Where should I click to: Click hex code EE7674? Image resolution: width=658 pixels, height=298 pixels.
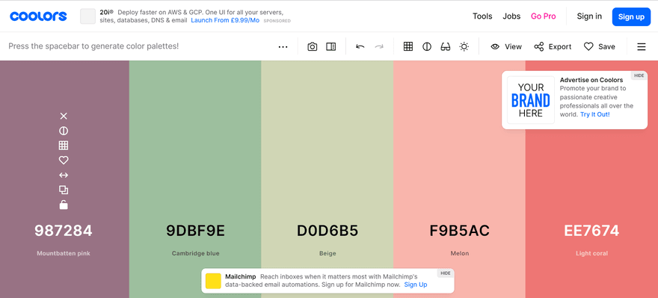click(591, 231)
